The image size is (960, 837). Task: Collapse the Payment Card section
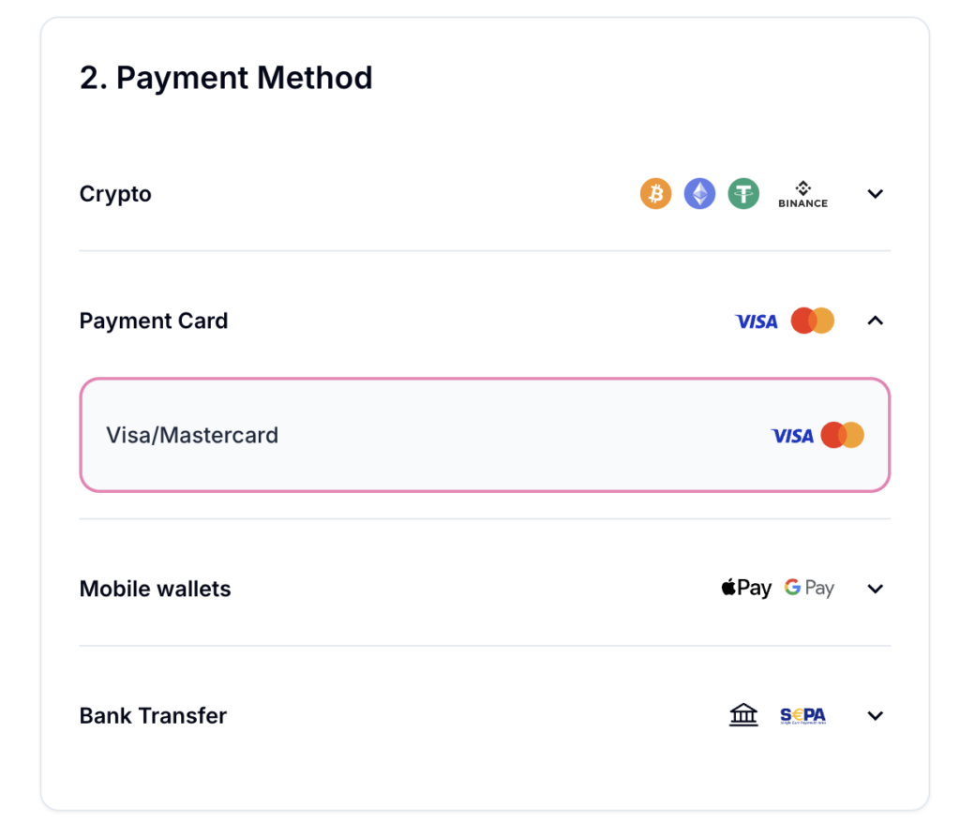[875, 321]
